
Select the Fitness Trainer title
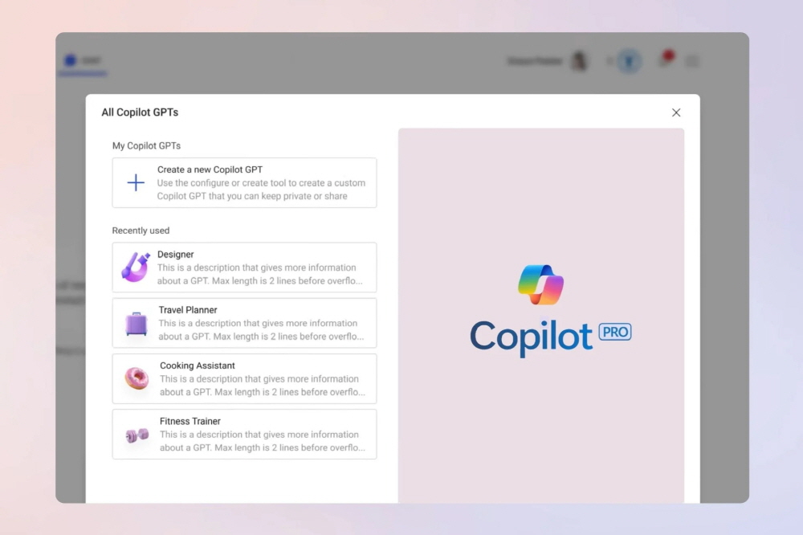[190, 421]
